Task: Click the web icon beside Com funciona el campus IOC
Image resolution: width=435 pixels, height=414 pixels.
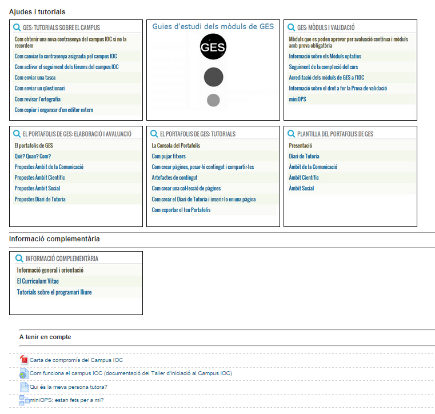Action: tap(24, 373)
